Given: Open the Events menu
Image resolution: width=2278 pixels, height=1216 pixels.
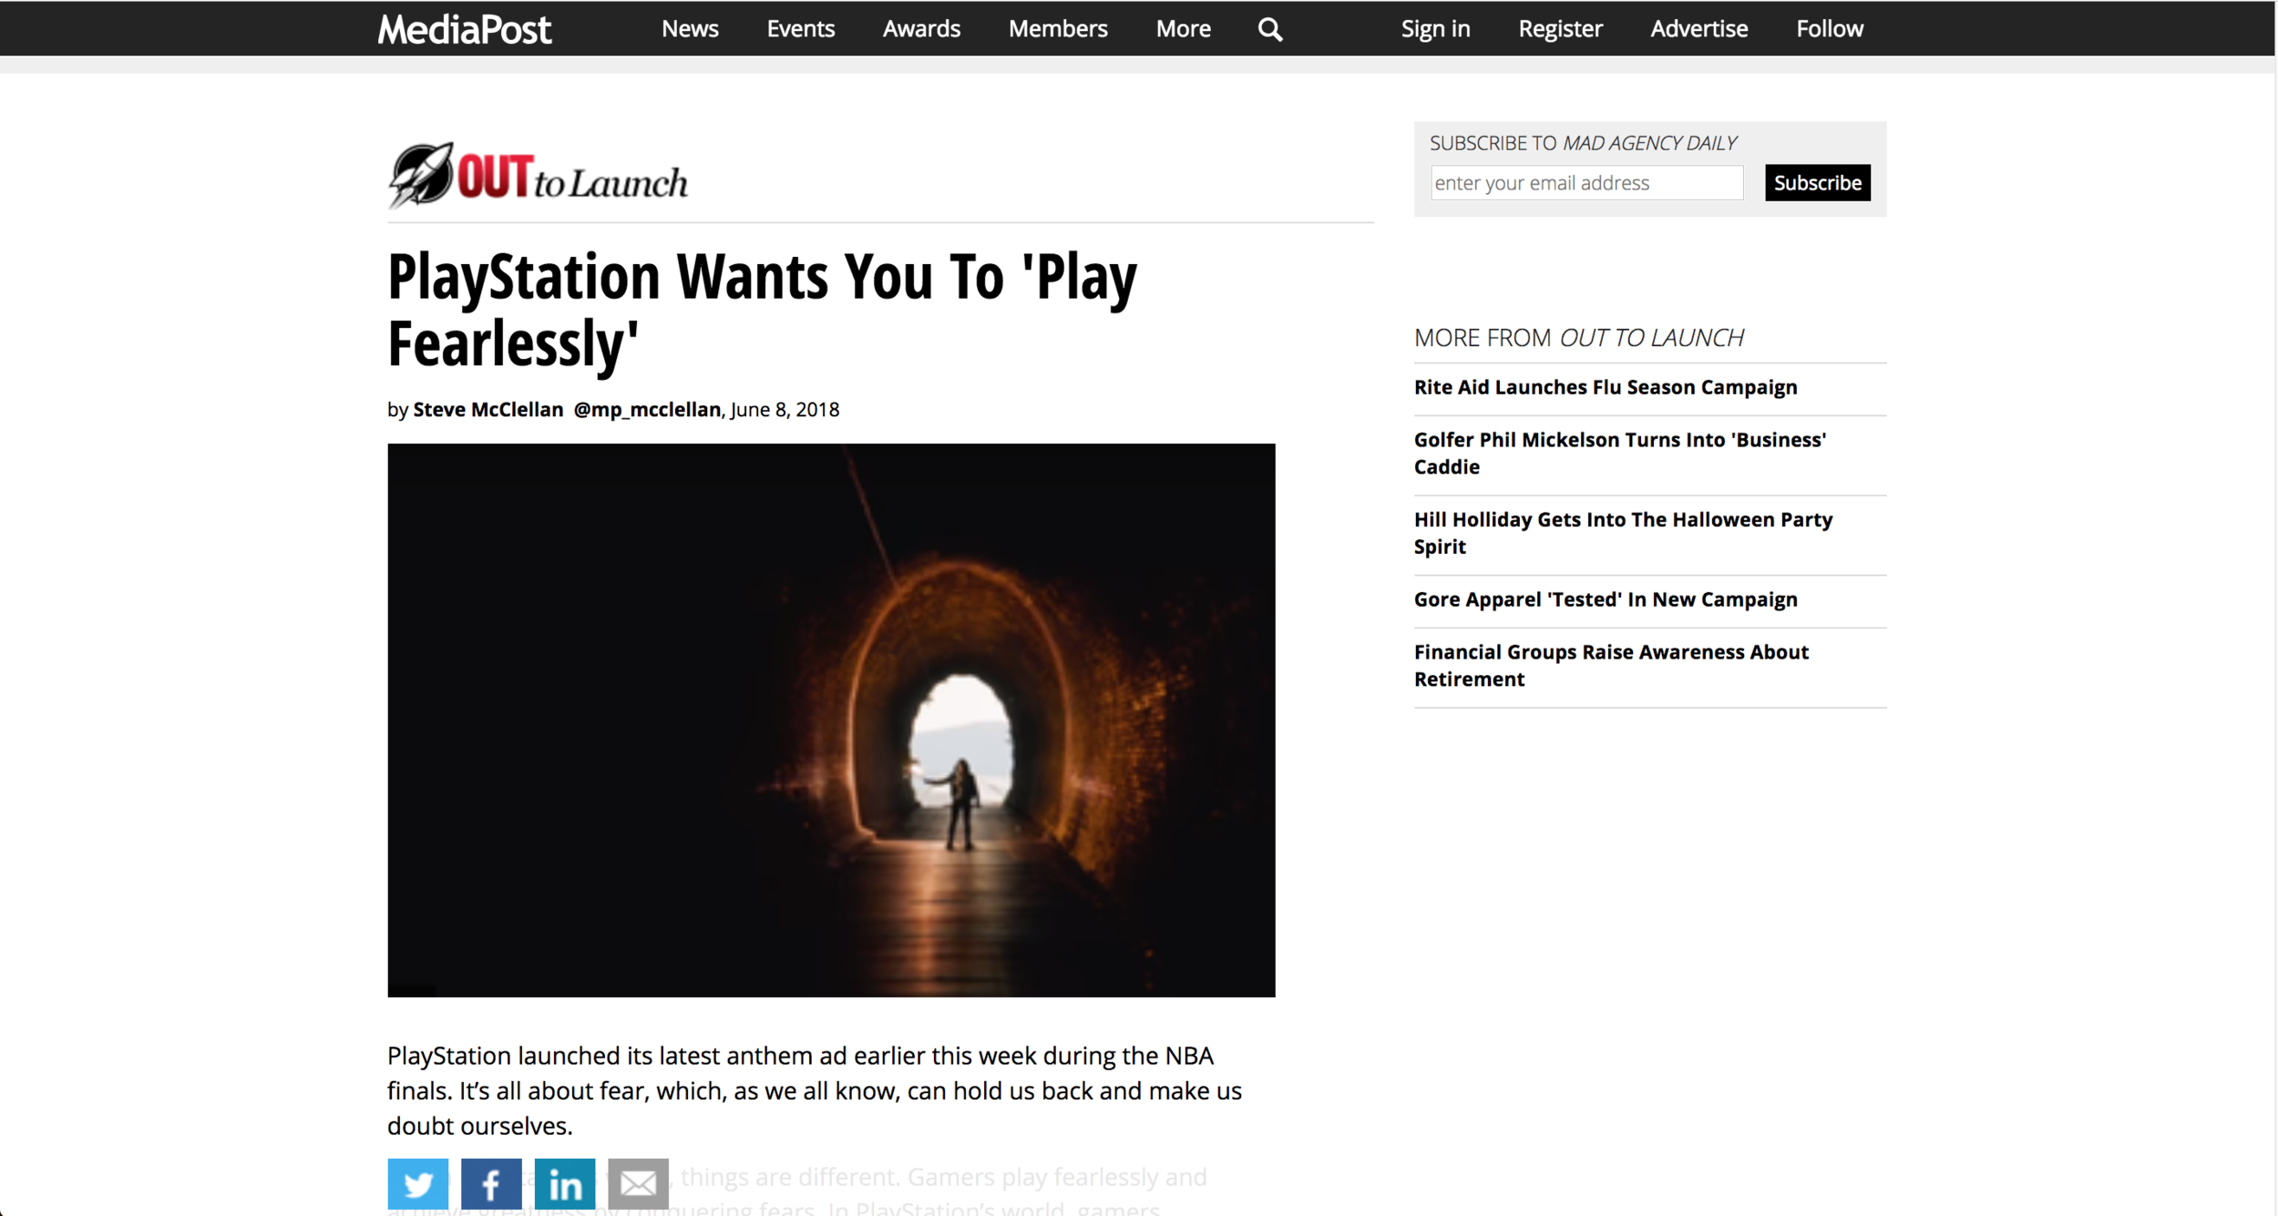Looking at the screenshot, I should pos(800,29).
